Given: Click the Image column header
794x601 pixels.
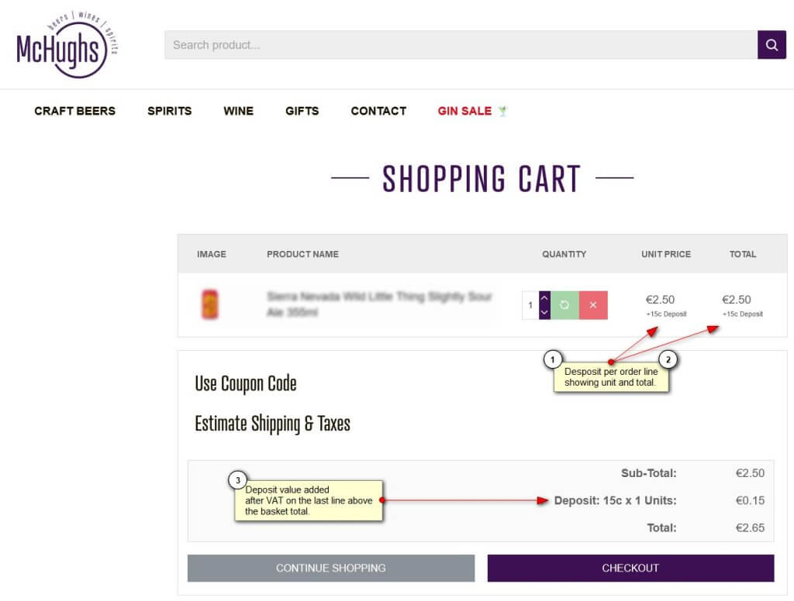Looking at the screenshot, I should [x=212, y=254].
